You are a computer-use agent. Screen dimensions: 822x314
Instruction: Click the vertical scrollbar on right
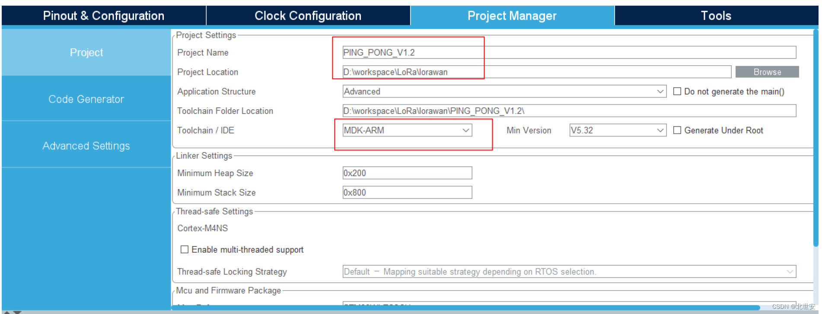pyautogui.click(x=816, y=137)
